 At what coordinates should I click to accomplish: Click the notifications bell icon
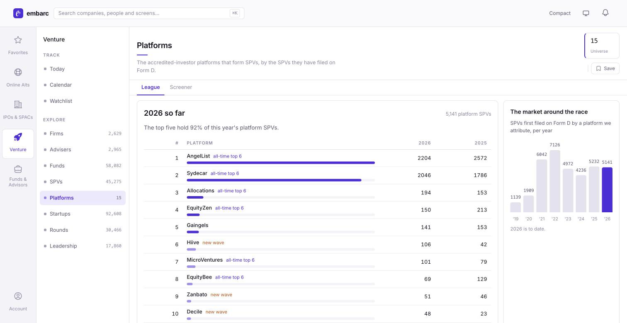605,13
